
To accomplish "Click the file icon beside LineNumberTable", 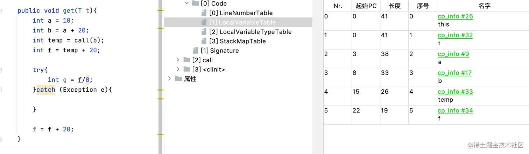I will [x=204, y=13].
